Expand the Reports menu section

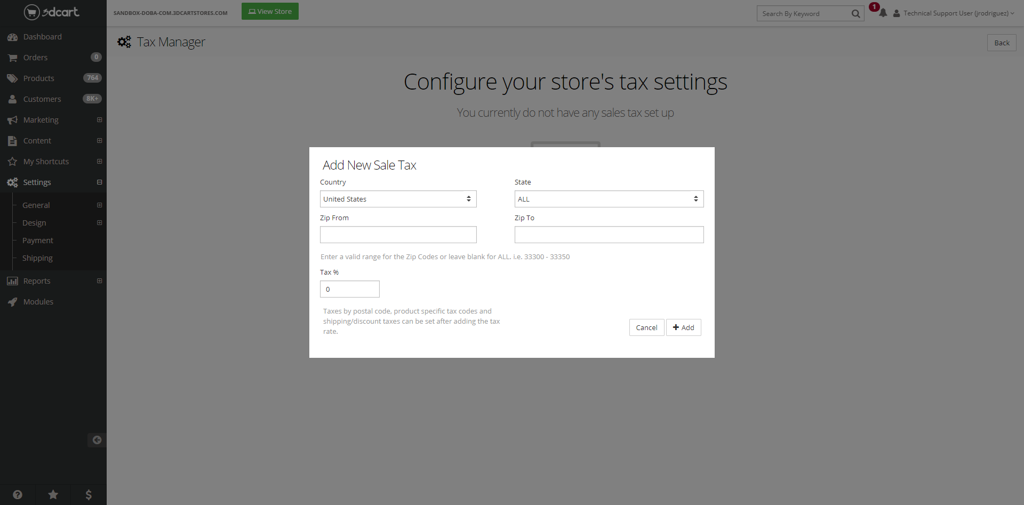[x=99, y=281]
